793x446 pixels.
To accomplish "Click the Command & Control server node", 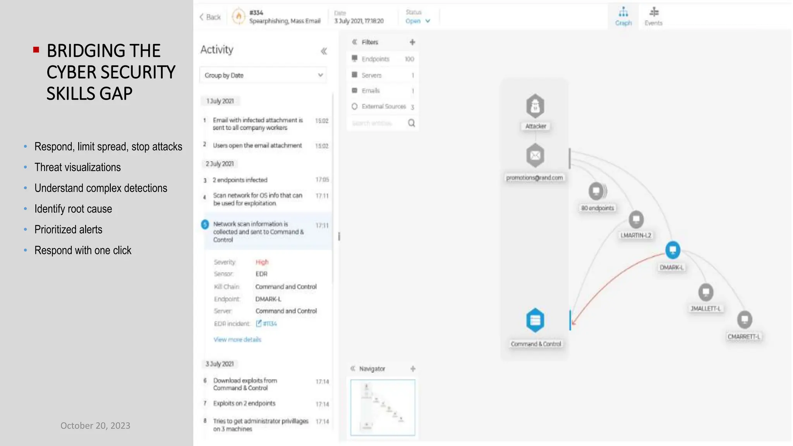I will pos(535,321).
